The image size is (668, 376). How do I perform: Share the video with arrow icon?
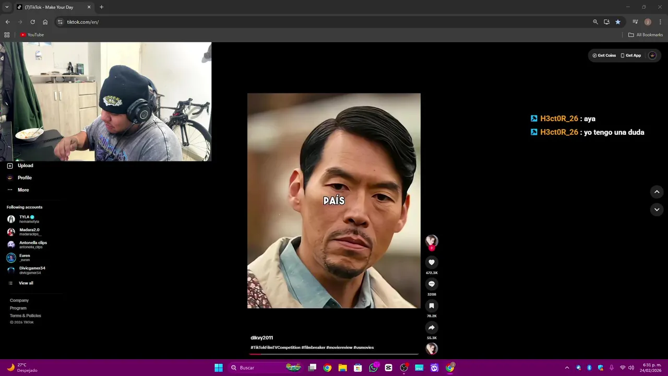pyautogui.click(x=432, y=327)
